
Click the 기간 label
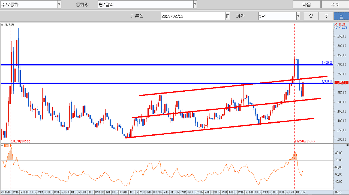pyautogui.click(x=240, y=16)
